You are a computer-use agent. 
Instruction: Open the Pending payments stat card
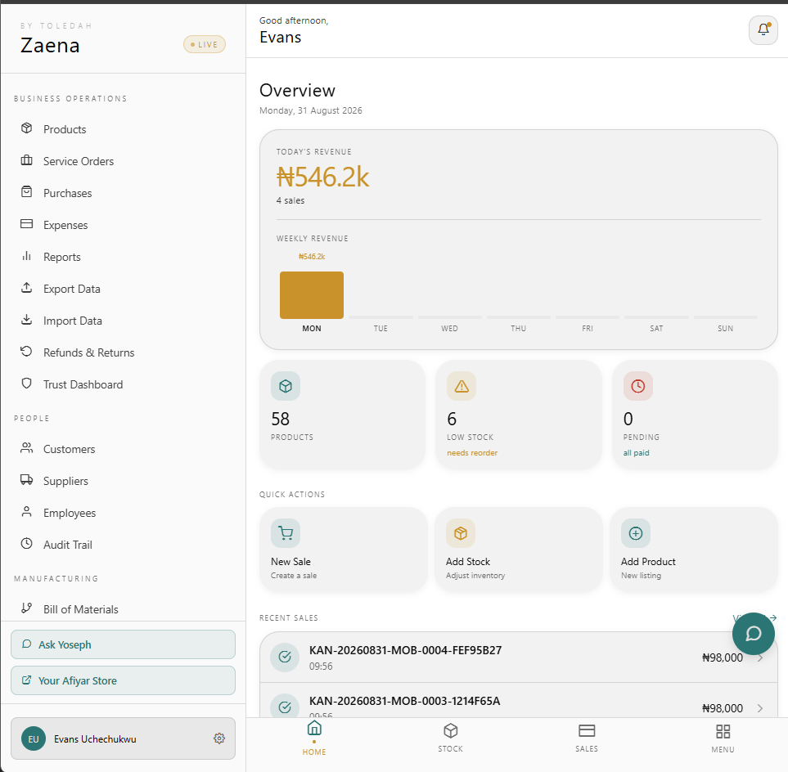[x=695, y=415]
